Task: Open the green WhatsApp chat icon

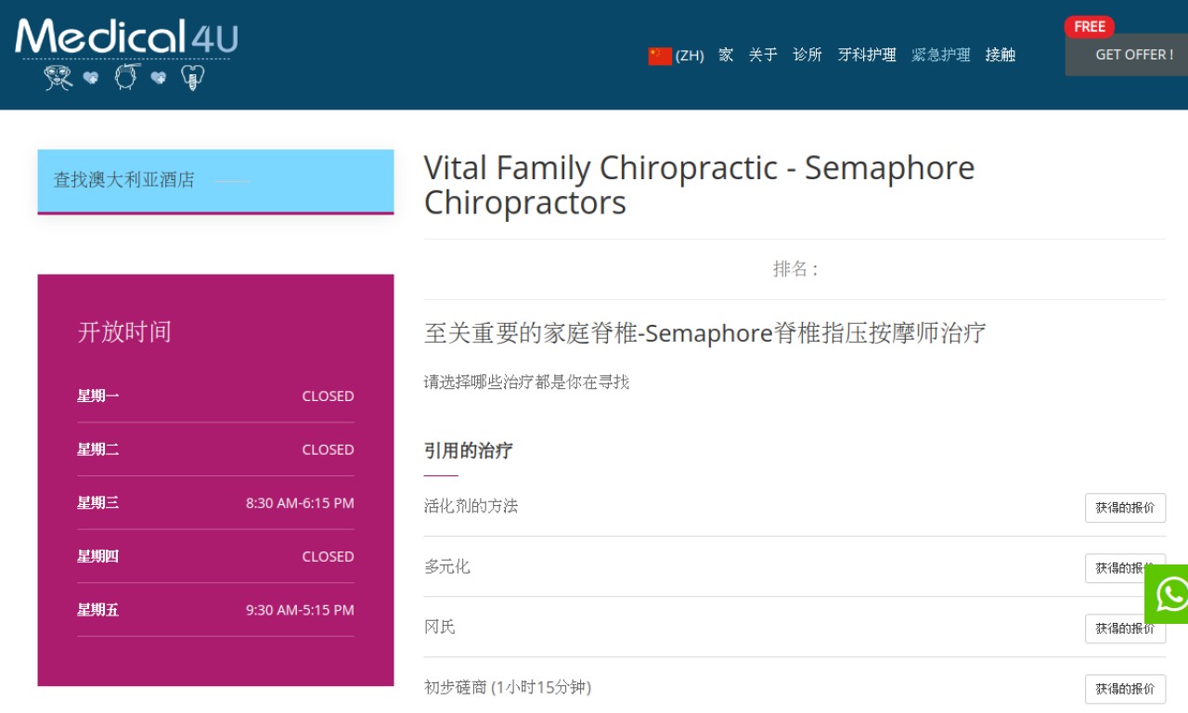Action: coord(1169,594)
